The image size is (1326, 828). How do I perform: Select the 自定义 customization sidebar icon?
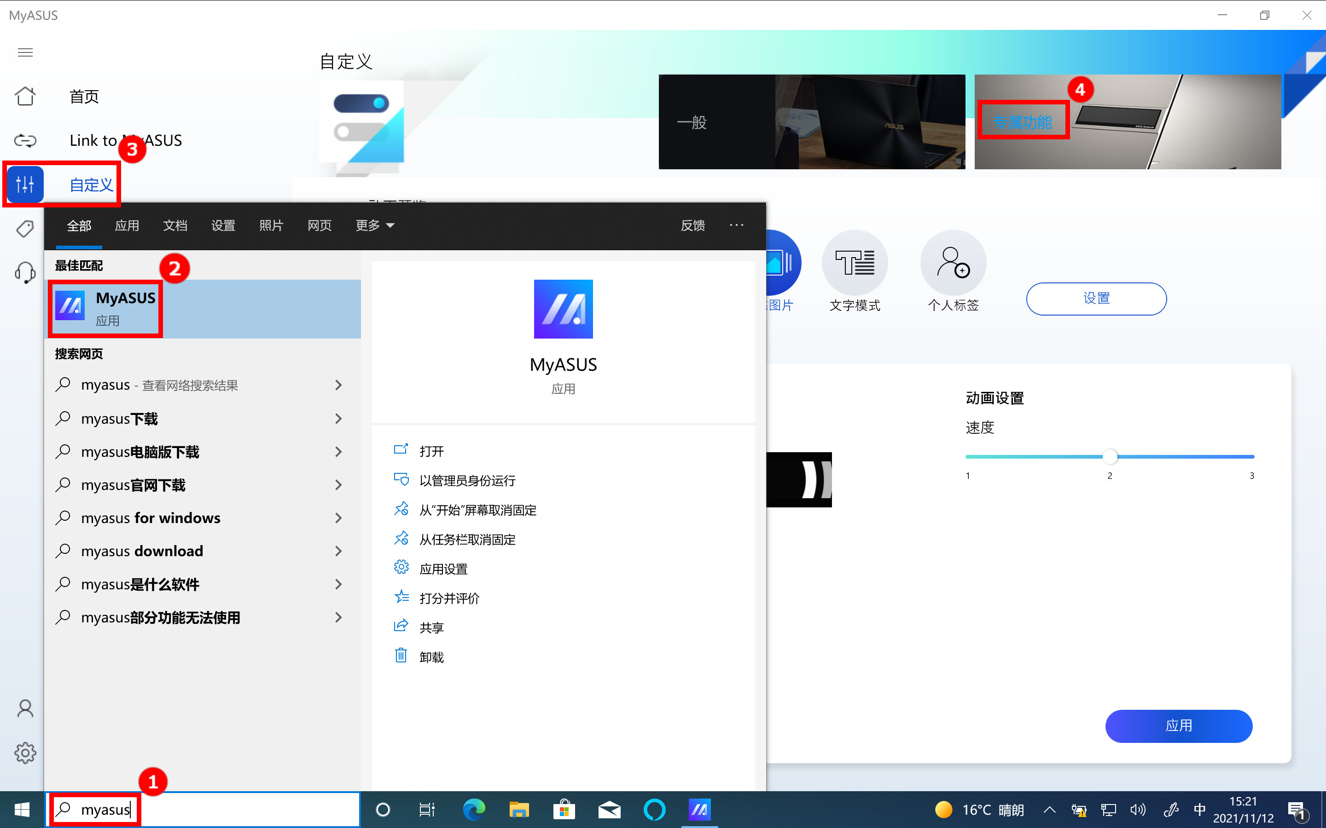tap(25, 184)
